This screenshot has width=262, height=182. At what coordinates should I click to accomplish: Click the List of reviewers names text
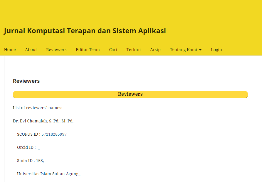[38, 108]
